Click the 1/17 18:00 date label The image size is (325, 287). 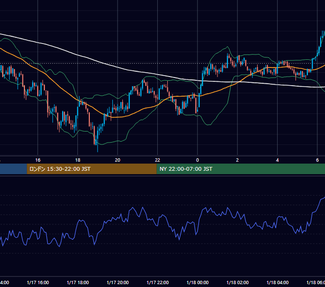tap(78, 282)
